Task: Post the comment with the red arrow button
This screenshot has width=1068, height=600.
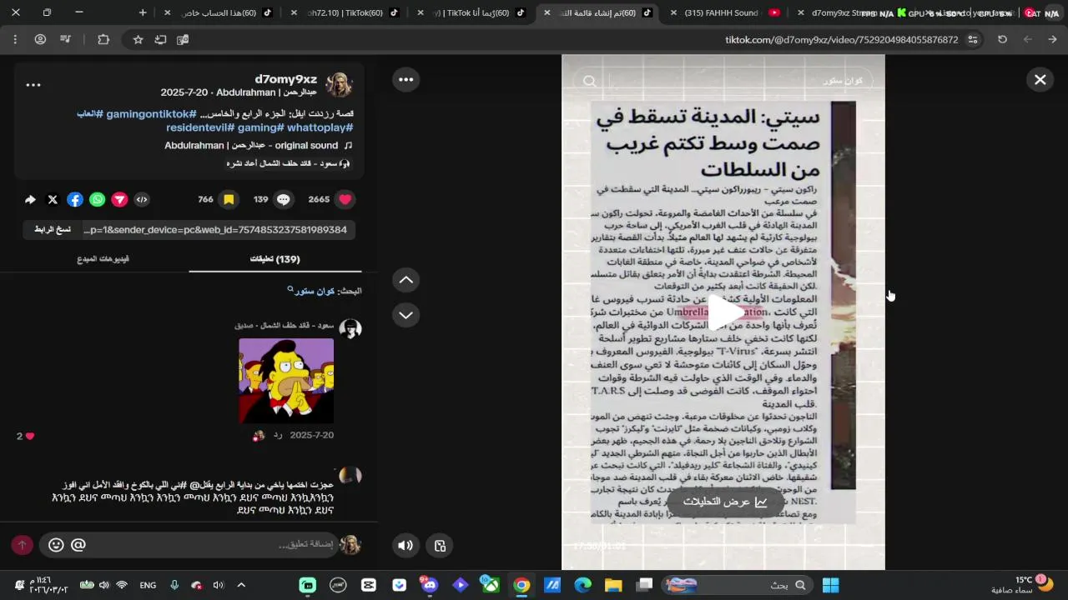Action: coord(22,545)
